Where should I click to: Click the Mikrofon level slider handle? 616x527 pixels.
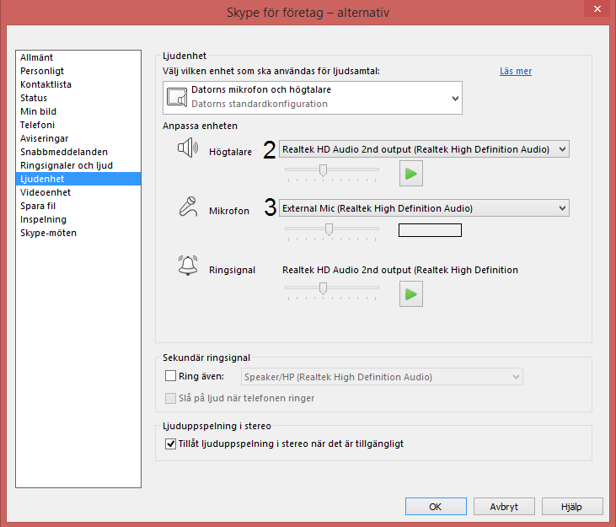(x=329, y=229)
